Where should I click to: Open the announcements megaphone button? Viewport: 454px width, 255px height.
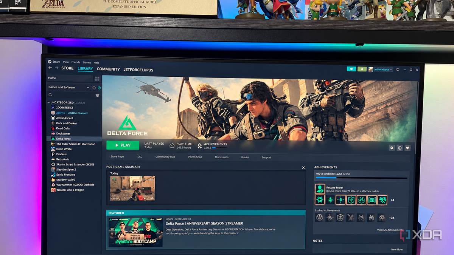[351, 70]
